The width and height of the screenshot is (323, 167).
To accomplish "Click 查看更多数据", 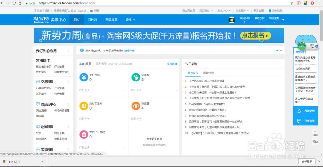I will pyautogui.click(x=154, y=139).
